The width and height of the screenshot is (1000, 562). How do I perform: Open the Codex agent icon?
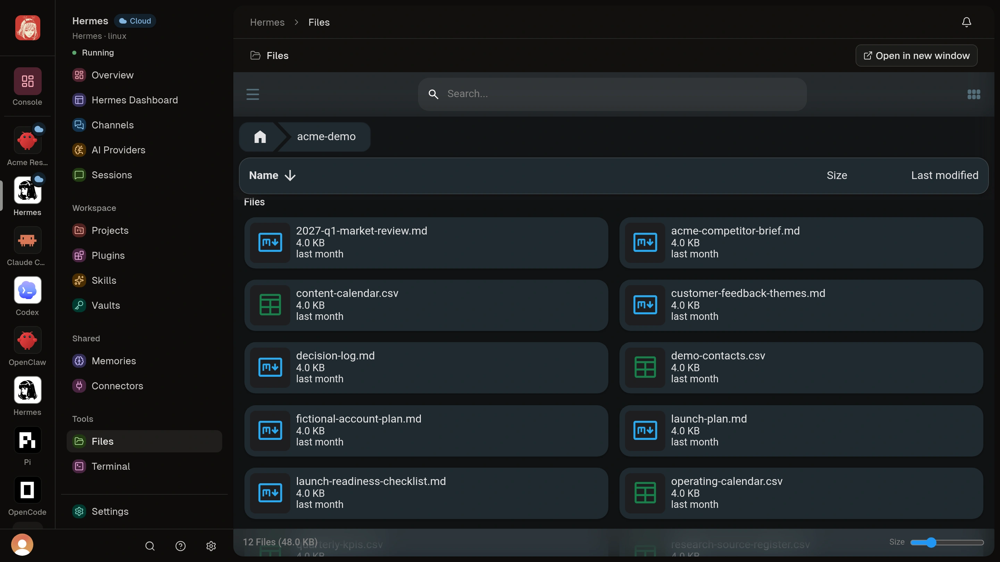click(x=27, y=290)
